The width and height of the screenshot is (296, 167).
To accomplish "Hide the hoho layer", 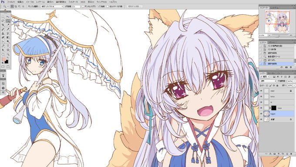I will pos(261,96).
